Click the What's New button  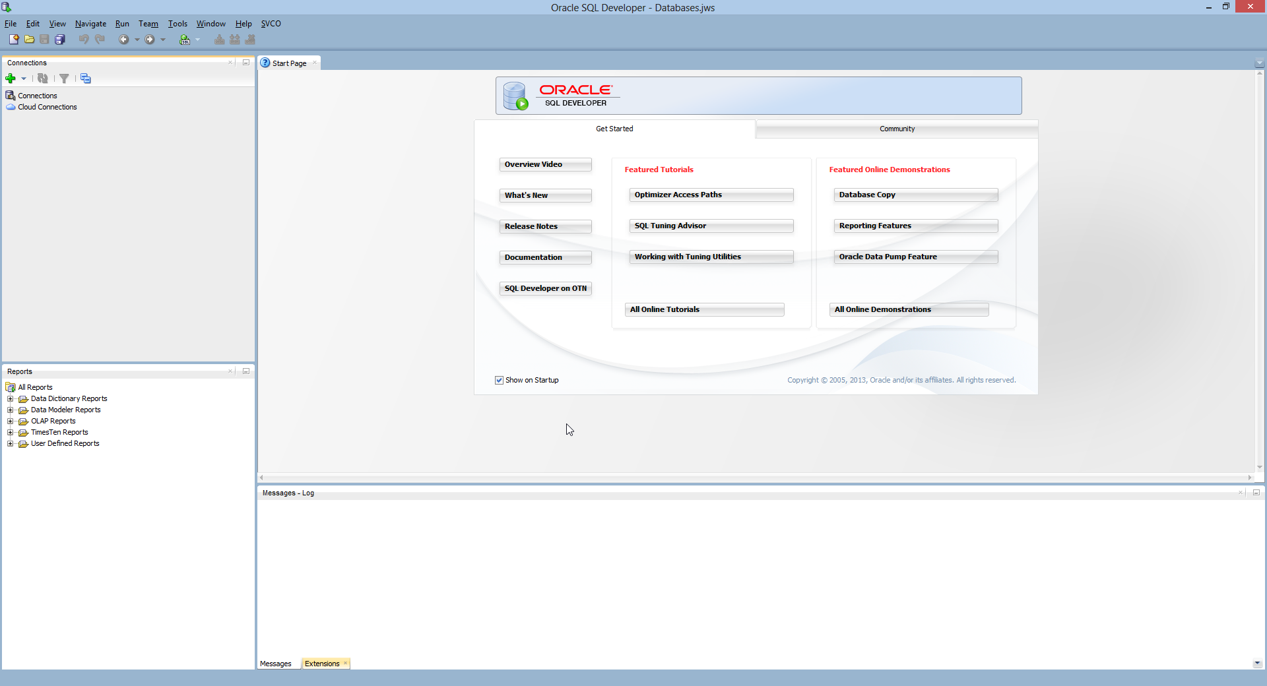pos(545,195)
